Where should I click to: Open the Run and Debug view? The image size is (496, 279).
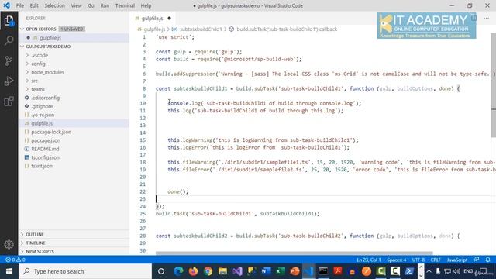(x=9, y=81)
